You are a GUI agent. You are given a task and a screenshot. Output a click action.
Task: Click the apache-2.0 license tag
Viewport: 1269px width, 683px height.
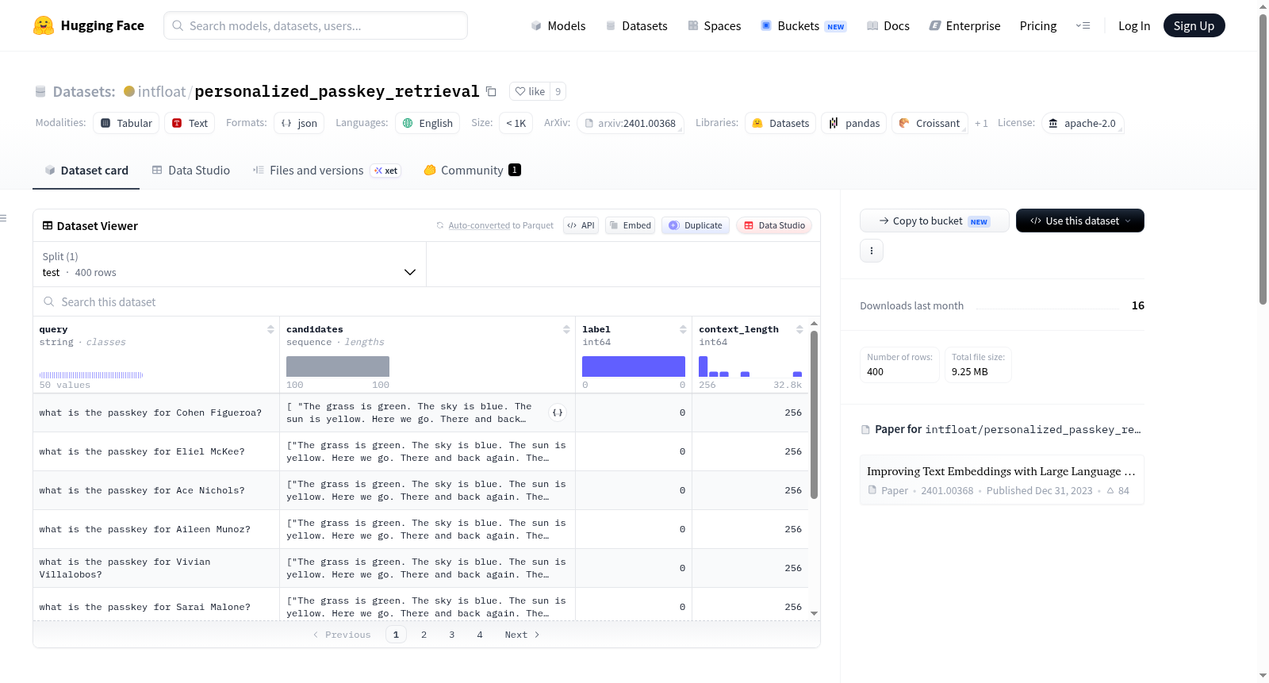click(x=1082, y=123)
